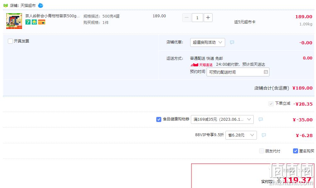Click the unit price 189.00 text

159,16
